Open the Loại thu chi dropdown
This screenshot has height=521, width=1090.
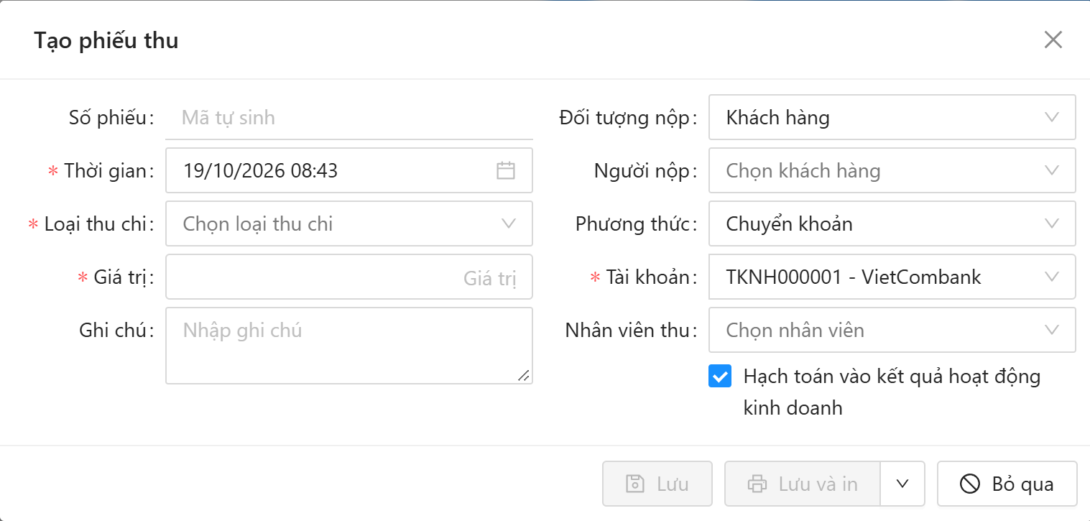pyautogui.click(x=349, y=223)
